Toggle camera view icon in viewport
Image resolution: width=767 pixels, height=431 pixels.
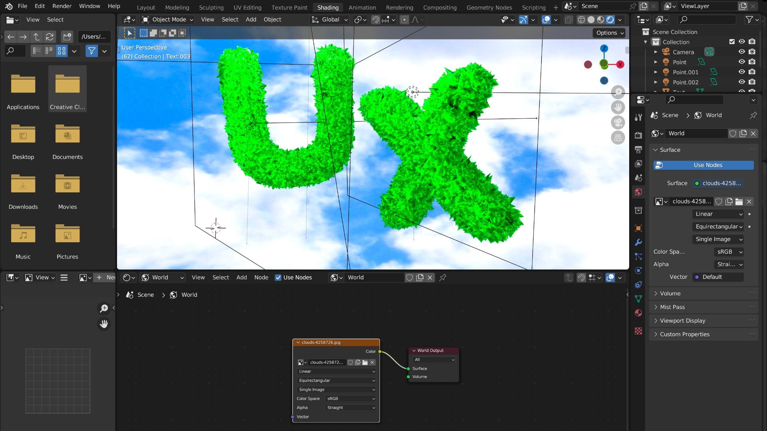pos(618,122)
